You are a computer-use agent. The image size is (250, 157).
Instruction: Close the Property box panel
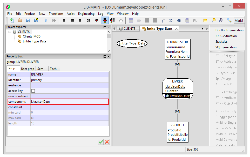click(x=109, y=56)
